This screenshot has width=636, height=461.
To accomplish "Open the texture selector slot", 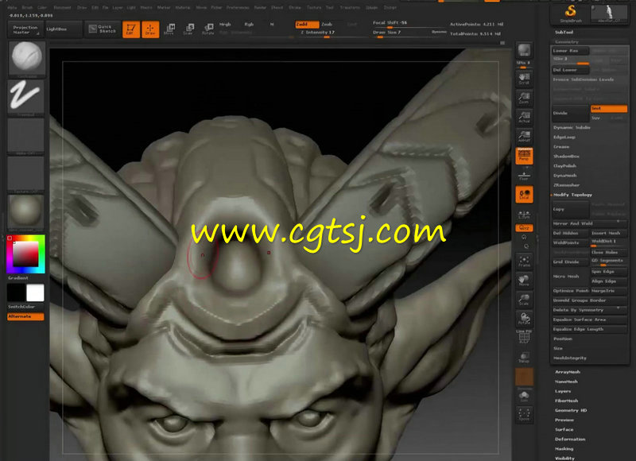I will tap(26, 174).
